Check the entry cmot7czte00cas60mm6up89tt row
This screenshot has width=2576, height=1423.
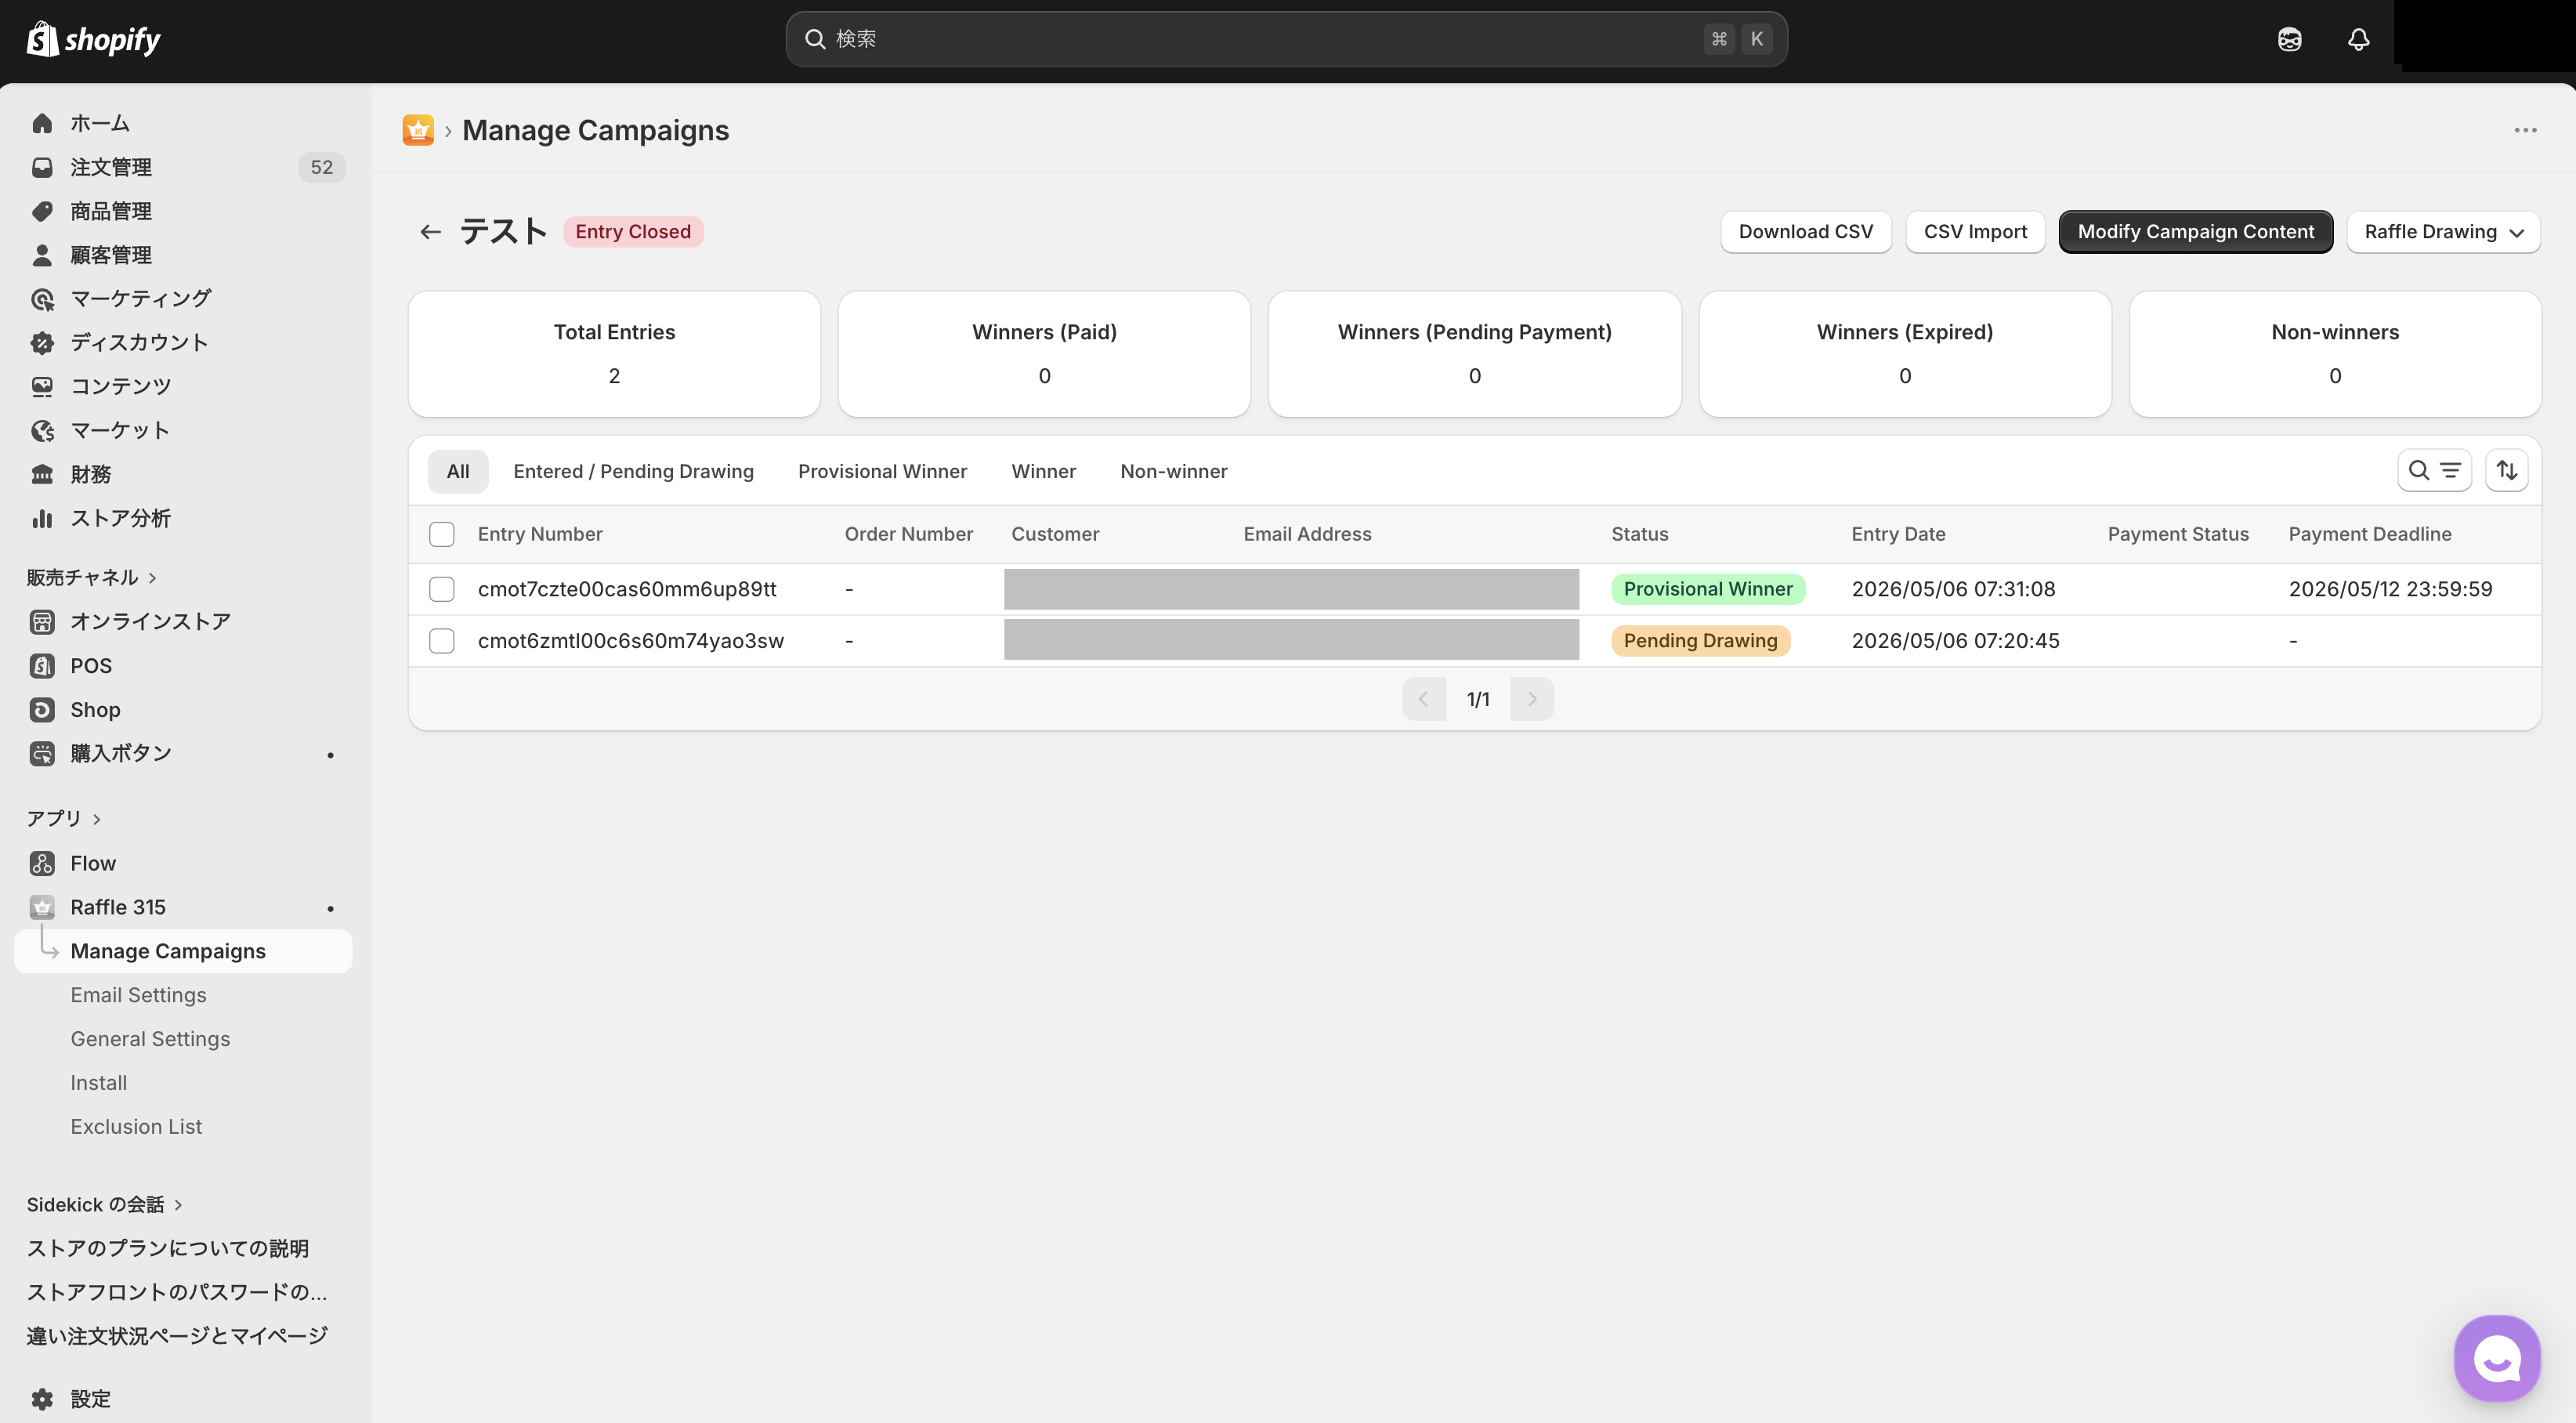441,589
